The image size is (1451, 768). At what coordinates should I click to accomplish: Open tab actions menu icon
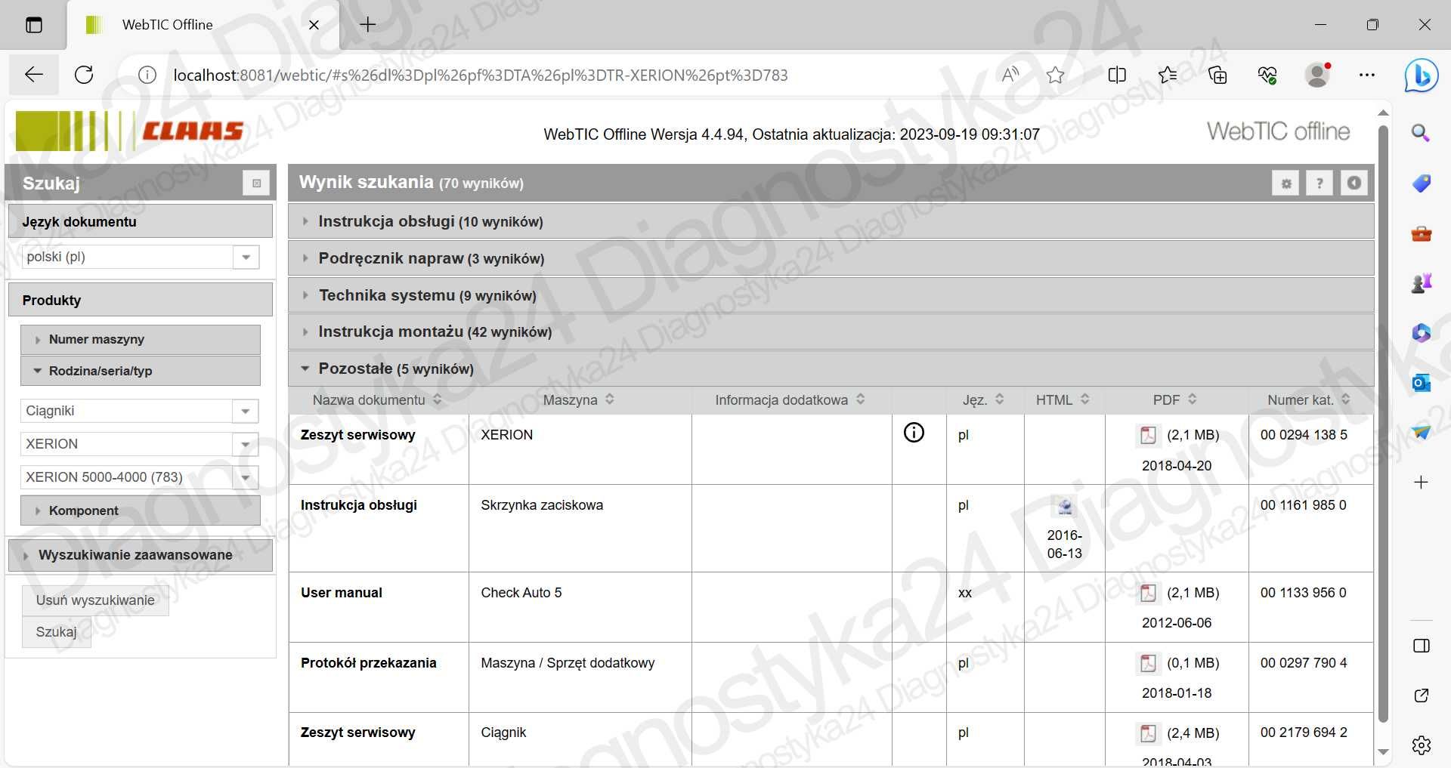(x=34, y=25)
